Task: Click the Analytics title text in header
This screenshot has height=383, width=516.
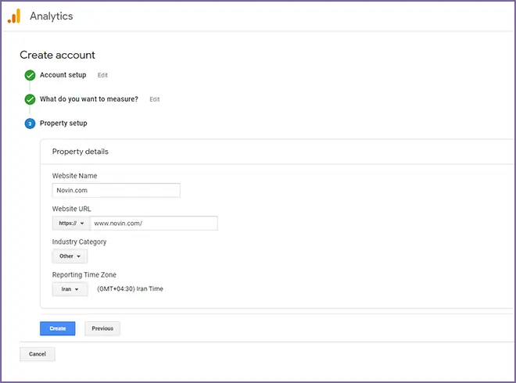Action: [x=52, y=16]
